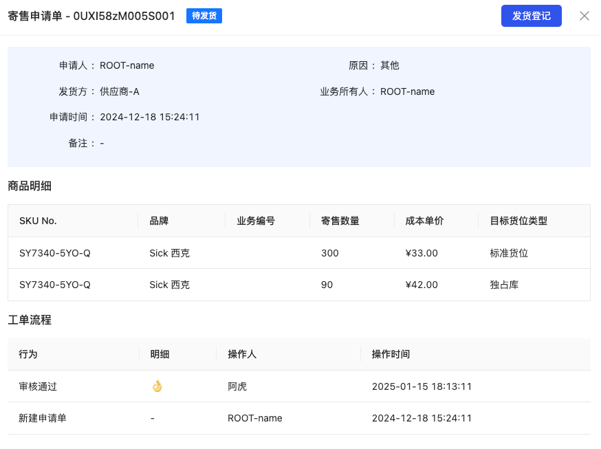This screenshot has width=601, height=449.
Task: Click the 操作时间 column header
Action: pos(391,354)
